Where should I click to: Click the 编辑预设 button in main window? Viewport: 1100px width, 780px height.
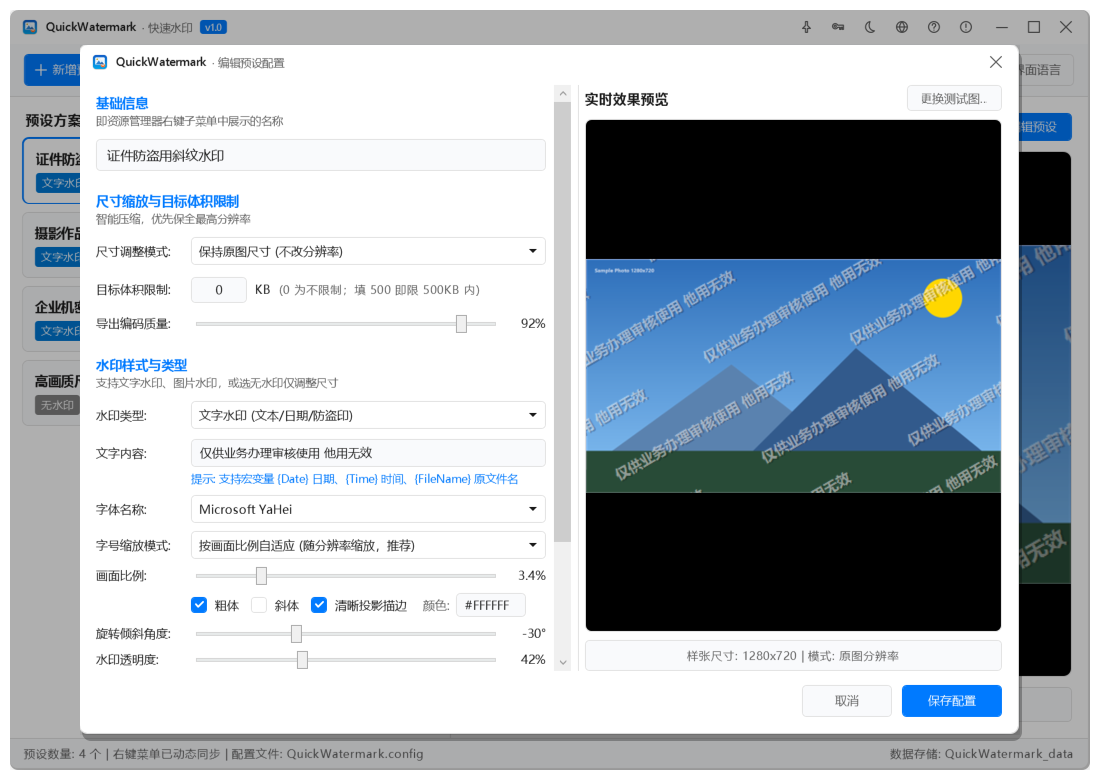coord(1045,127)
